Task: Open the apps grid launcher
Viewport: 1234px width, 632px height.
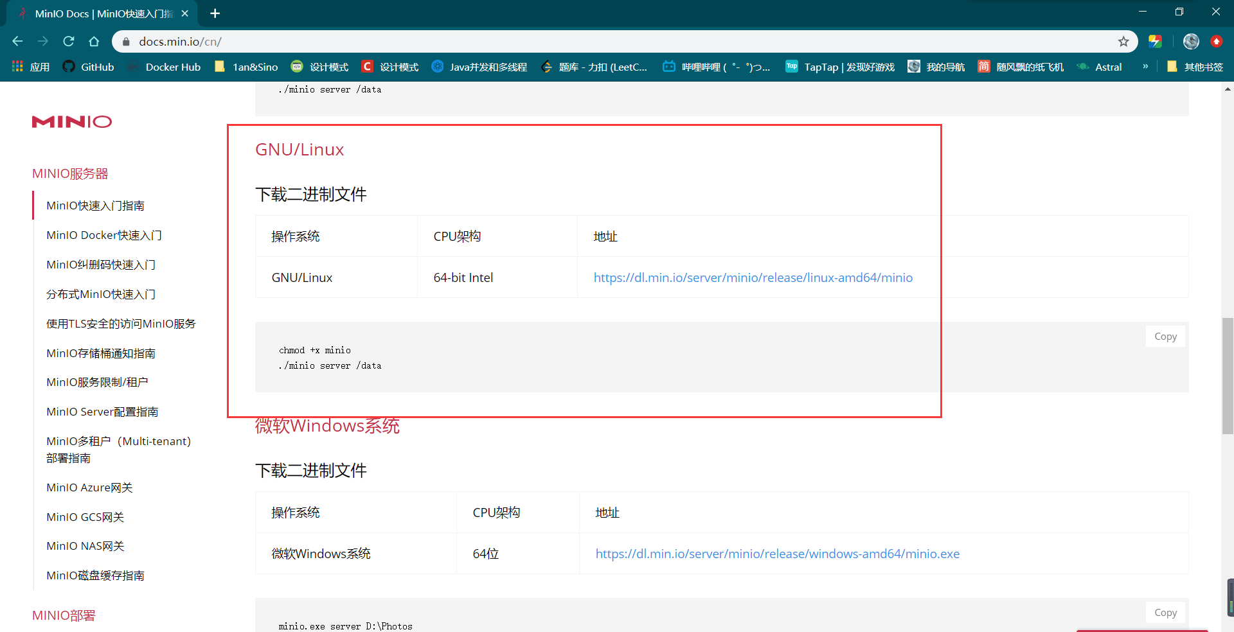Action: [x=16, y=66]
